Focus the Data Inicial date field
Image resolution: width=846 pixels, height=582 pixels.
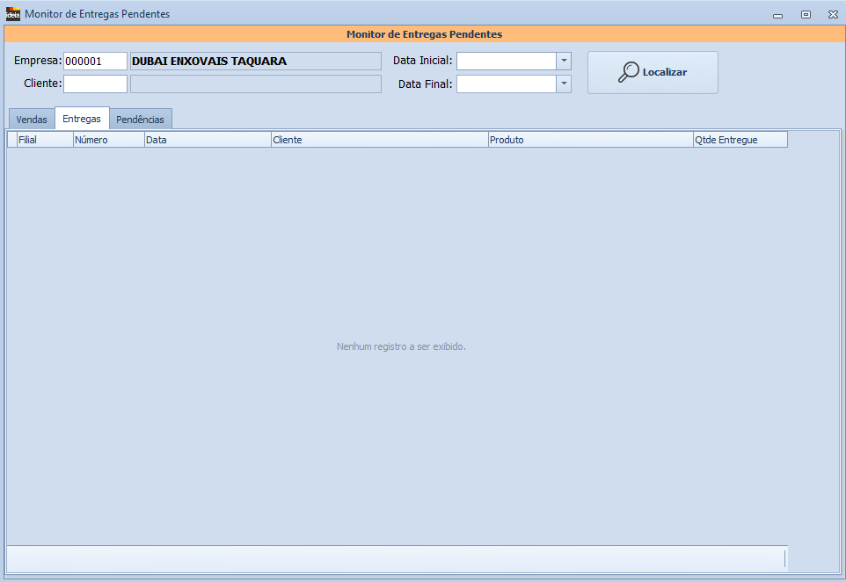(506, 62)
